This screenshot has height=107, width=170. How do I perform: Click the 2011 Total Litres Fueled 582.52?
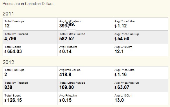[67, 38]
